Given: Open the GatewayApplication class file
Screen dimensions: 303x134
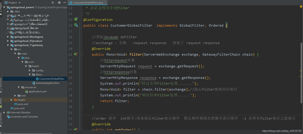Looking at the screenshot, I should click(47, 83).
